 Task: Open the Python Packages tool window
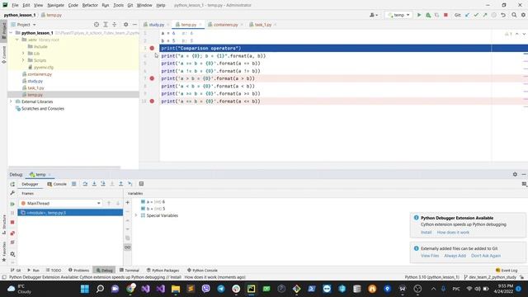[163, 271]
